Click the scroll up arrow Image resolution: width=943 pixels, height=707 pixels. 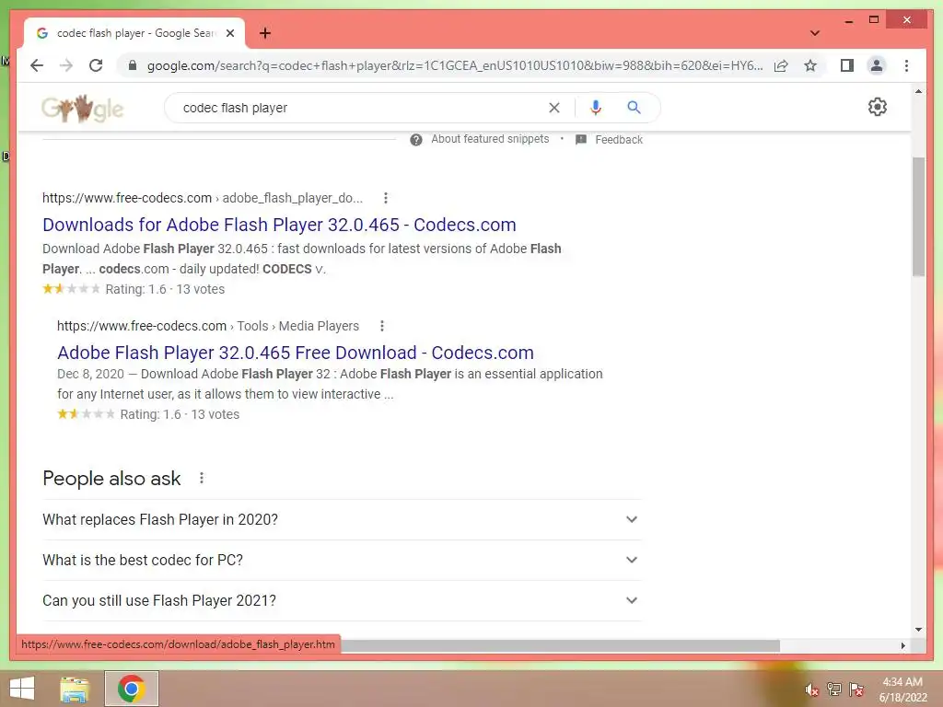[918, 91]
